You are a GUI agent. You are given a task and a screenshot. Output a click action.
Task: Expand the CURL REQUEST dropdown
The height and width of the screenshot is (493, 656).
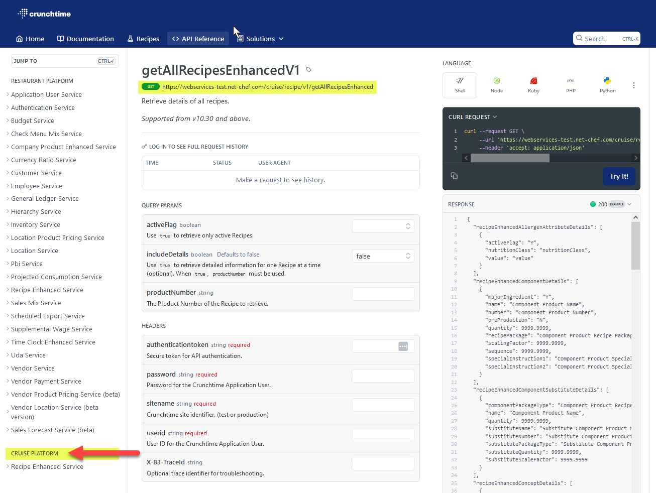pyautogui.click(x=473, y=117)
